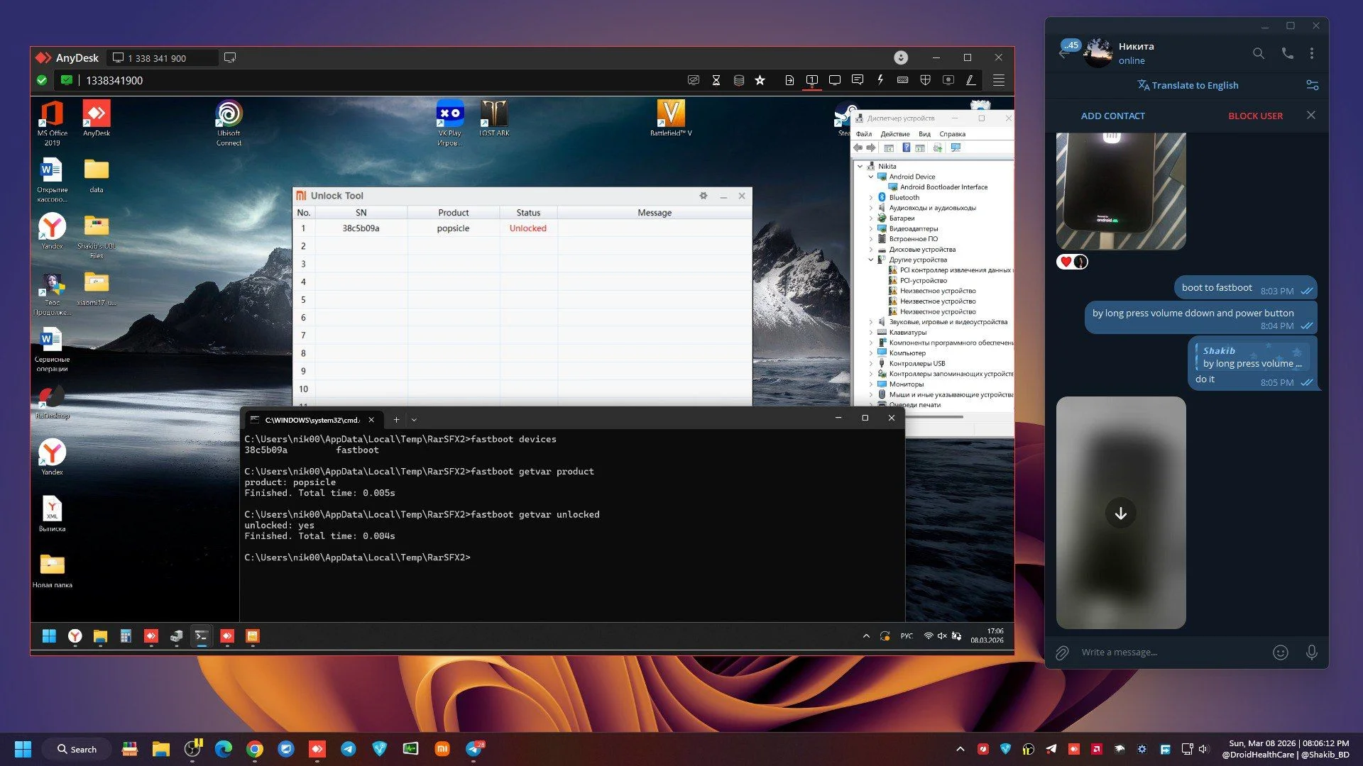
Task: Open the Unlock Tool settings gear
Action: pos(704,196)
